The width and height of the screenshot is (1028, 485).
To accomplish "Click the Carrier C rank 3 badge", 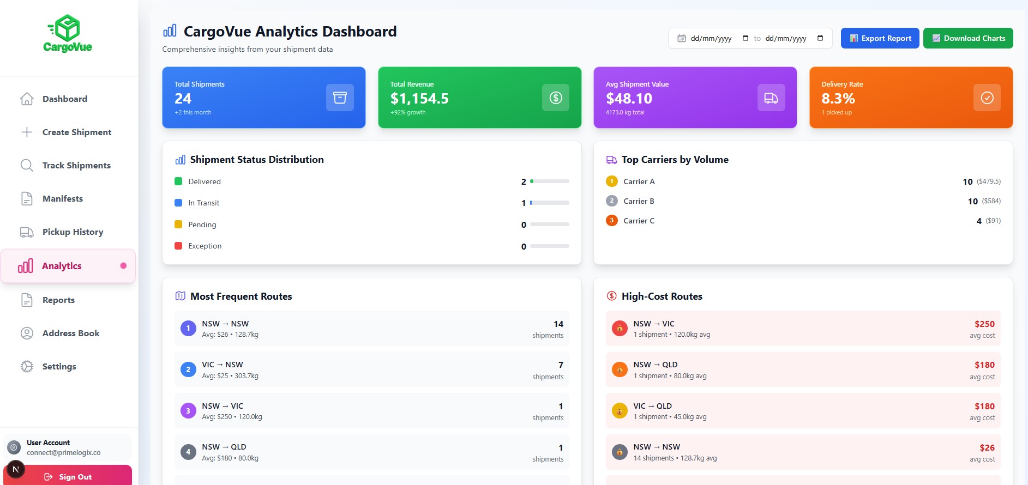I will click(x=612, y=221).
